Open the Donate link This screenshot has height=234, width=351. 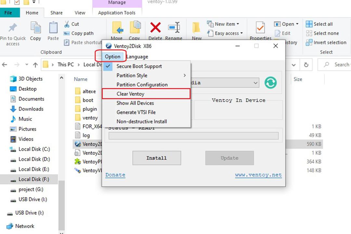click(115, 175)
